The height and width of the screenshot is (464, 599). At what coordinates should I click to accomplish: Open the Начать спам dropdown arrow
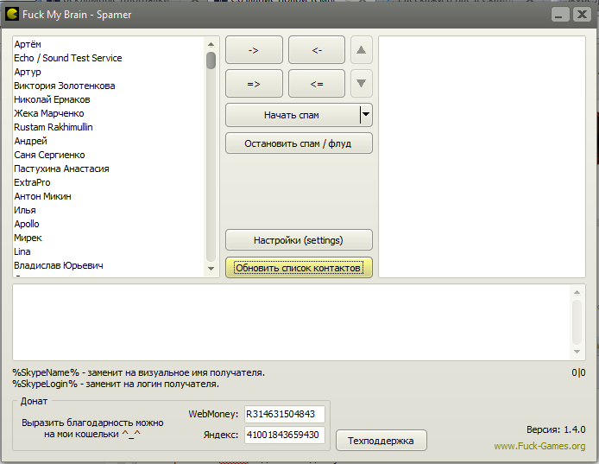(x=366, y=114)
